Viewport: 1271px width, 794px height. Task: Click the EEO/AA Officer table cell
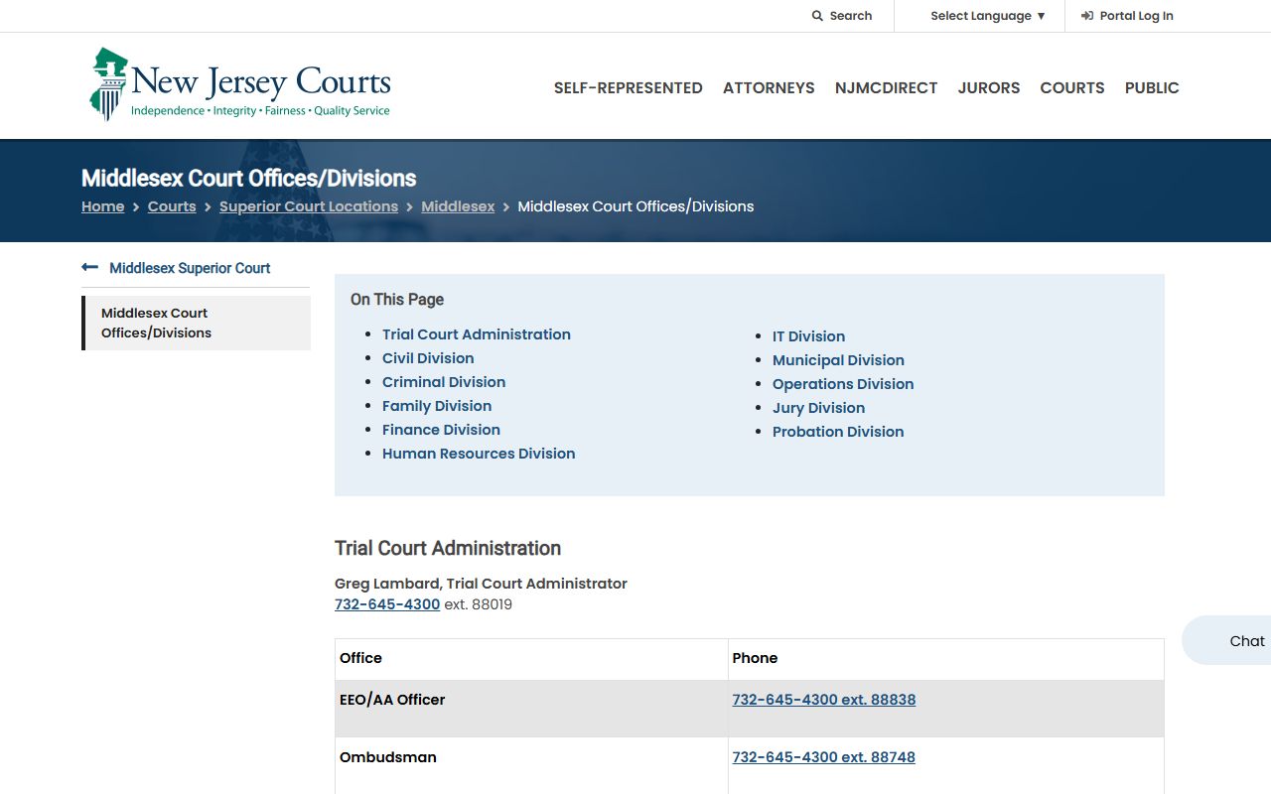point(531,709)
